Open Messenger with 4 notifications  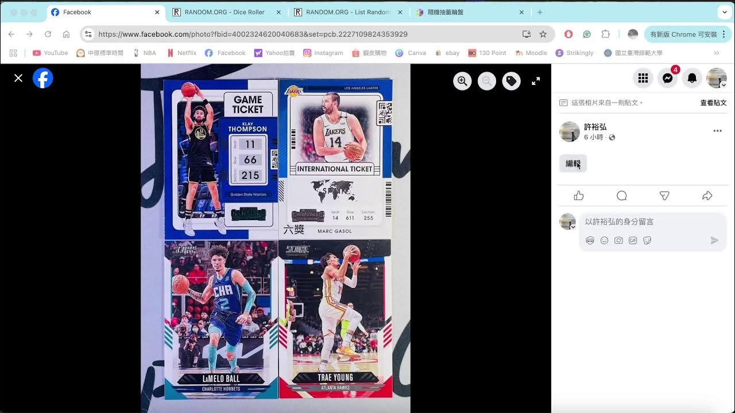668,78
